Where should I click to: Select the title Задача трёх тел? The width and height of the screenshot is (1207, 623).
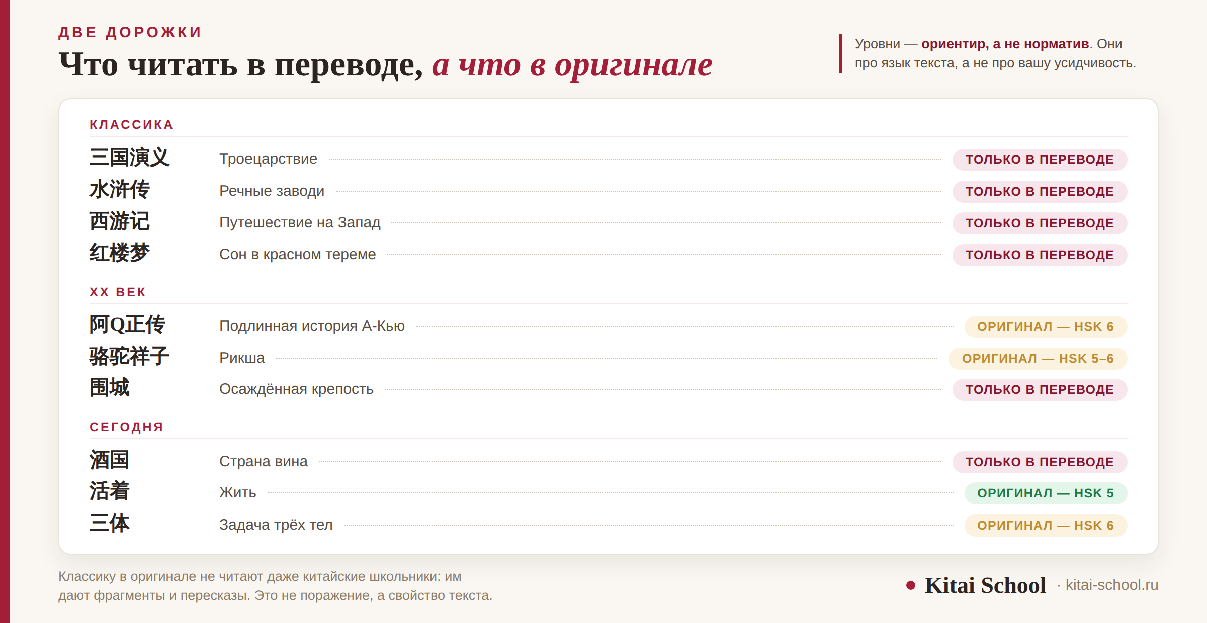(276, 525)
